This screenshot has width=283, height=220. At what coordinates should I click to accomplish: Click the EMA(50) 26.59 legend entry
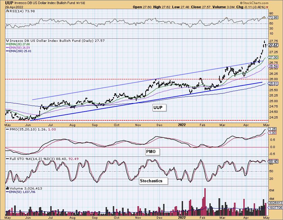(18, 47)
